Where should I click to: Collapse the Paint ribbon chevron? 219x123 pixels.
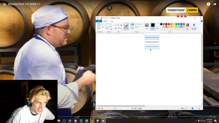tap(199, 21)
